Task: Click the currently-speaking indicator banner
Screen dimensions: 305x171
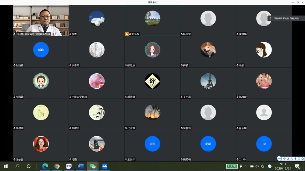Action: click(286, 18)
